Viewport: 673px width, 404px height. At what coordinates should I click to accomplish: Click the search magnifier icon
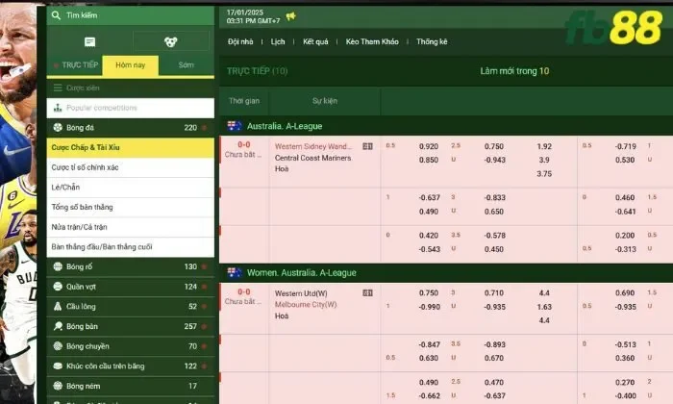pyautogui.click(x=58, y=16)
